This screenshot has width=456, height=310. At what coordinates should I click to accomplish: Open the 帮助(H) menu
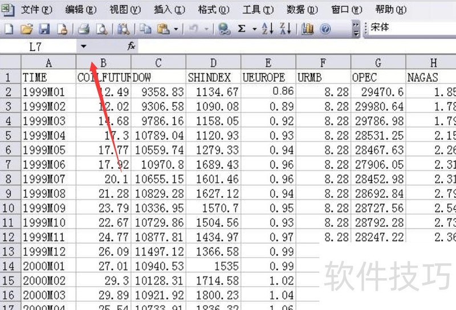391,10
